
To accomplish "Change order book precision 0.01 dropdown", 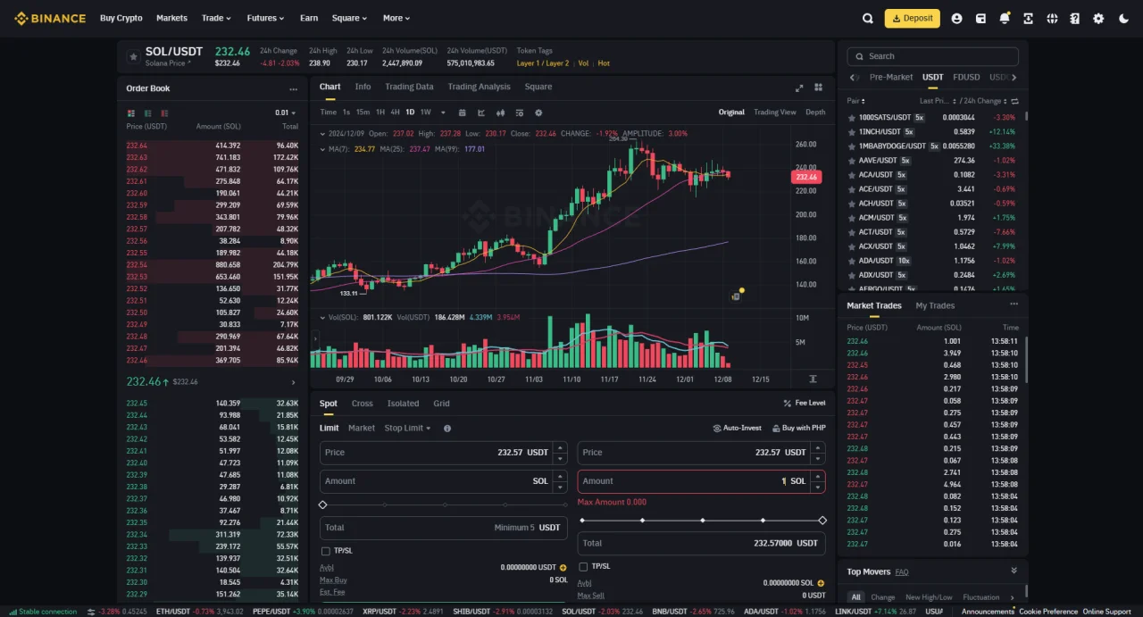I will [x=286, y=113].
